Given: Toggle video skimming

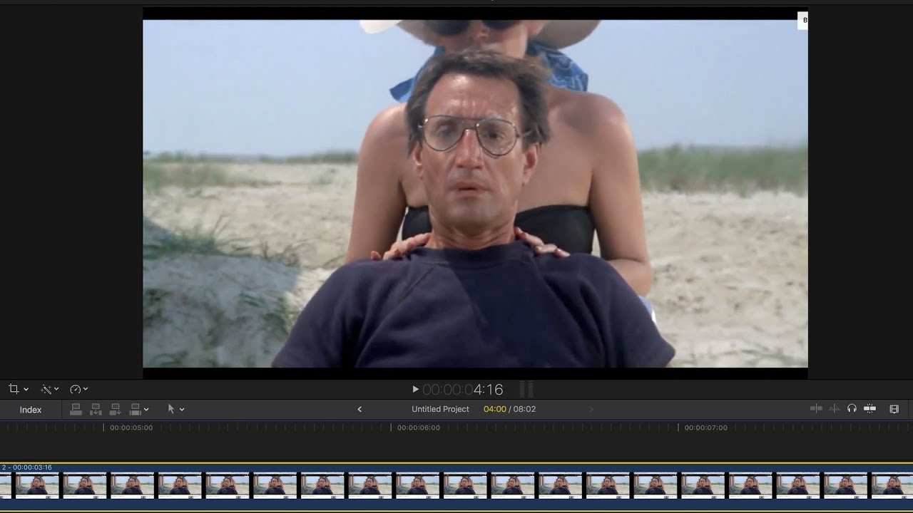Looking at the screenshot, I should tap(816, 408).
